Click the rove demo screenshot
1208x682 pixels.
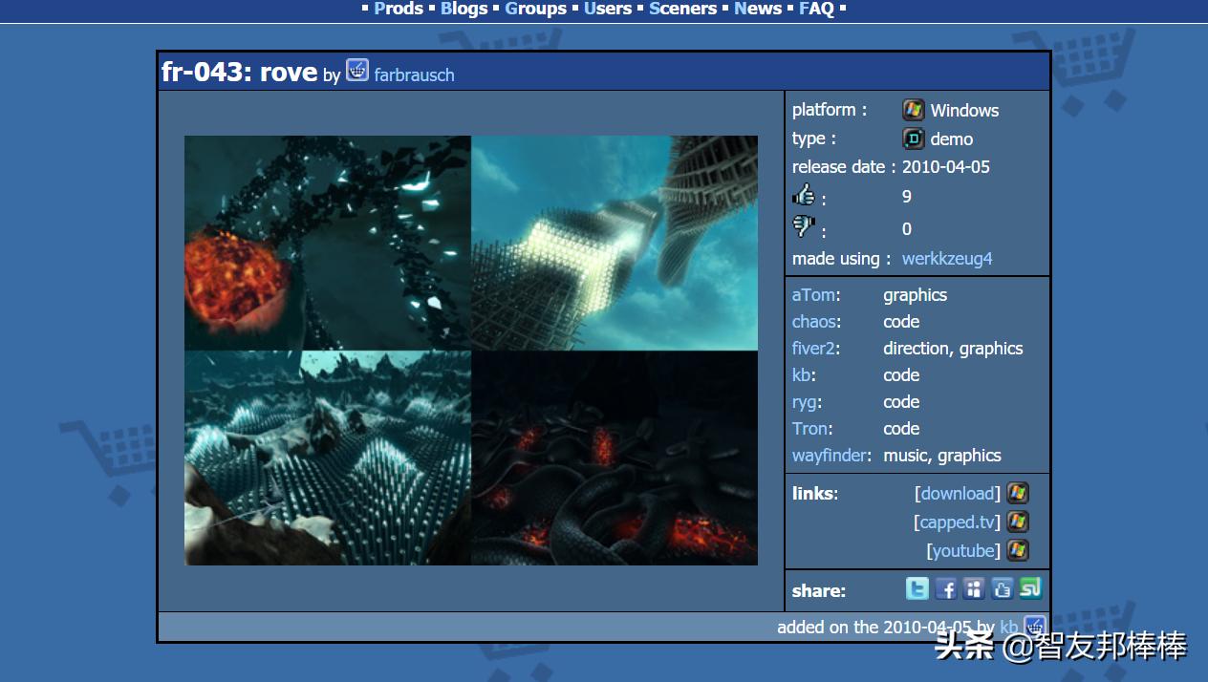pos(470,350)
